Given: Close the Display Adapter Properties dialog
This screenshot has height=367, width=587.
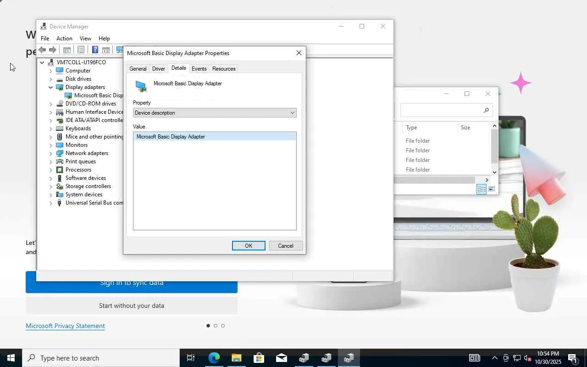Looking at the screenshot, I should pyautogui.click(x=299, y=53).
